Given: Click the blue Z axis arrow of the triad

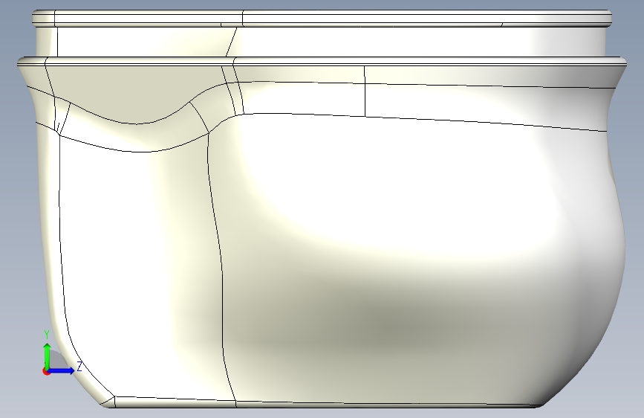Looking at the screenshot, I should [62, 370].
